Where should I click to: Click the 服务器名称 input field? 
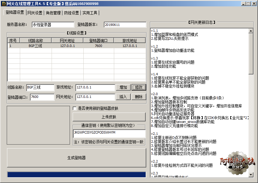(53, 25)
